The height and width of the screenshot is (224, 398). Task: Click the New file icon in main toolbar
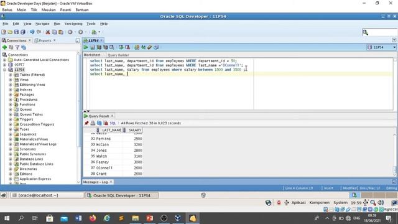(4, 32)
